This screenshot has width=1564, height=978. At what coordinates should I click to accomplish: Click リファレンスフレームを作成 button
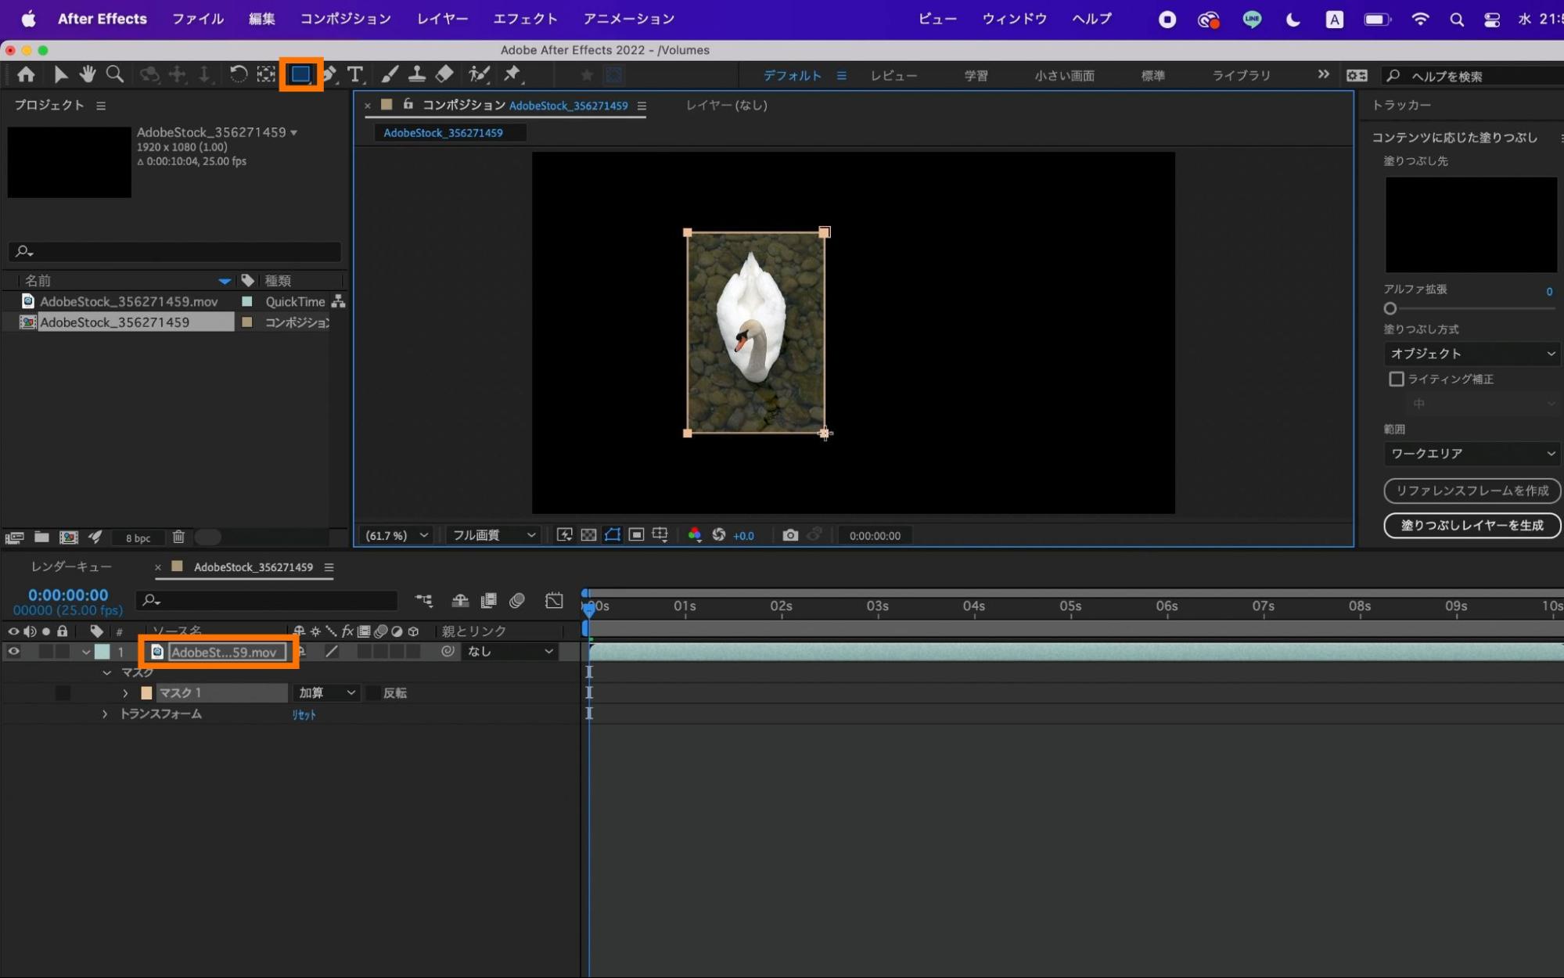pyautogui.click(x=1472, y=491)
